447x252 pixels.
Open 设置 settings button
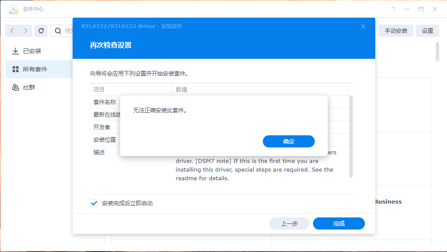pos(427,31)
